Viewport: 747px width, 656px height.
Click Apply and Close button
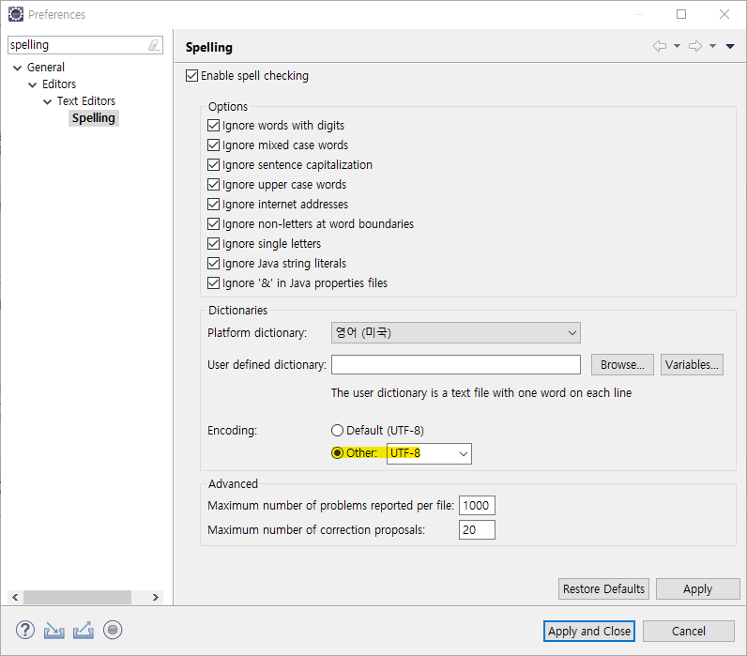click(588, 632)
